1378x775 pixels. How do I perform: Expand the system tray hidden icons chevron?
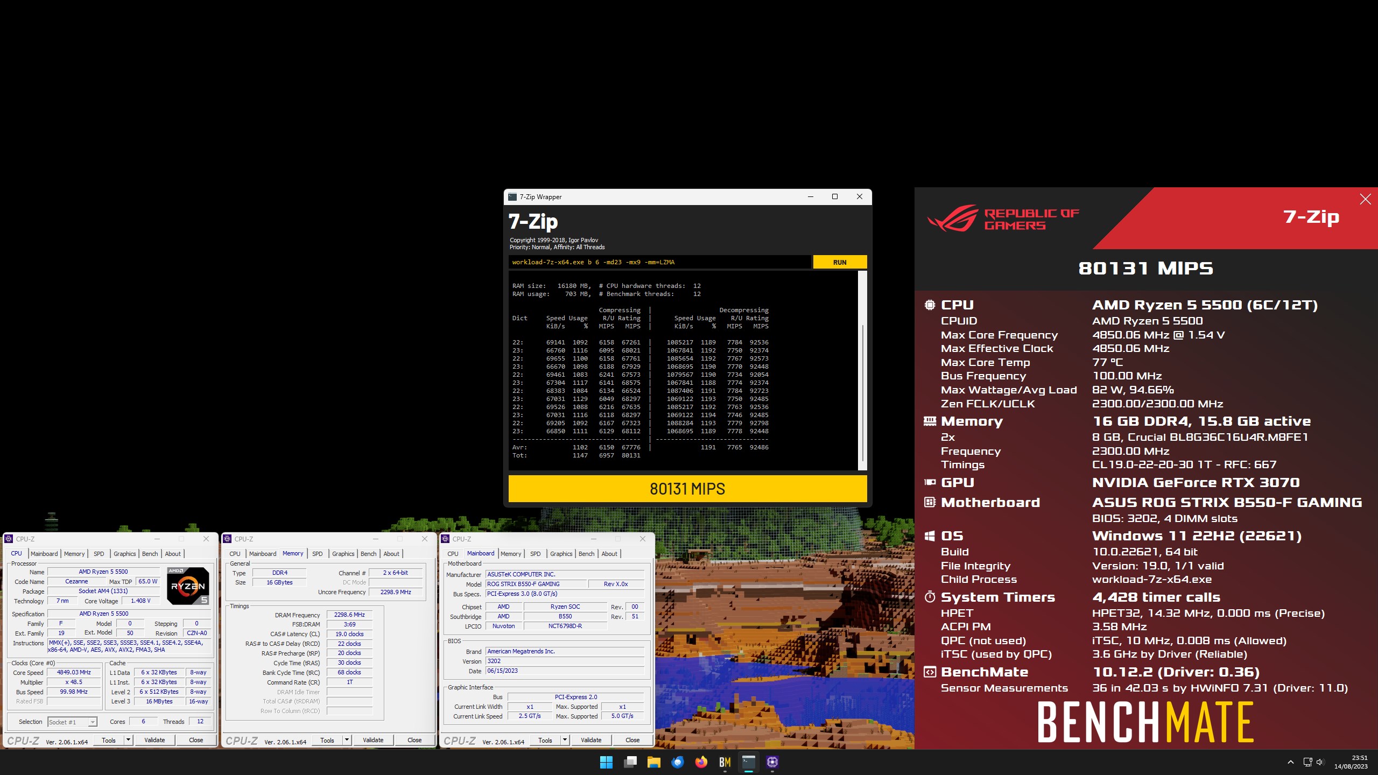click(1290, 762)
